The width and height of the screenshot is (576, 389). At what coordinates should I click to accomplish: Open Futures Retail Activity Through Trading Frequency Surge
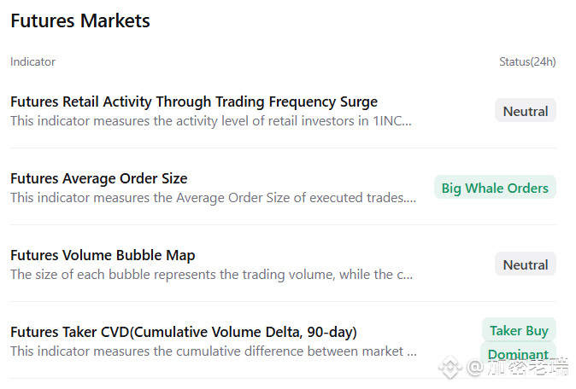pos(194,102)
